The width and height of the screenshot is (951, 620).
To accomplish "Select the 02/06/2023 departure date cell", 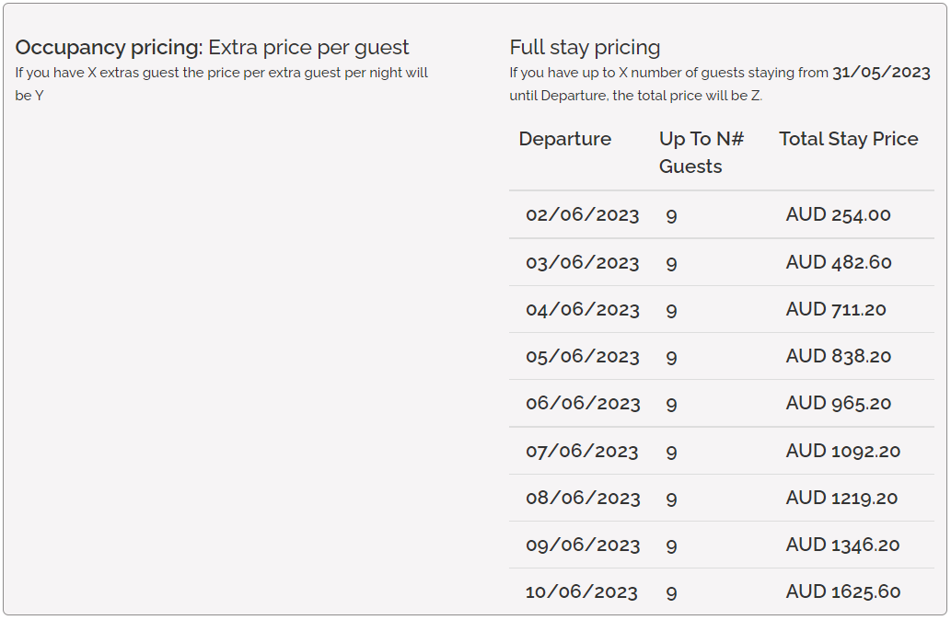I will click(582, 215).
